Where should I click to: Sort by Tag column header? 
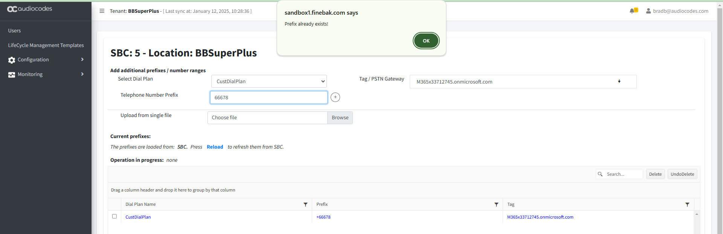click(511, 204)
